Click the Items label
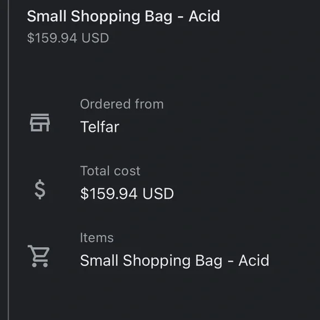Viewport: 320px width, 320px height. tap(97, 238)
